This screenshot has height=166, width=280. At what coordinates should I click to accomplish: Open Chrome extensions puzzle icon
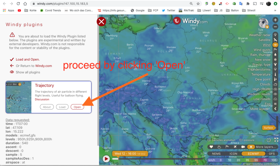pyautogui.click(x=248, y=4)
